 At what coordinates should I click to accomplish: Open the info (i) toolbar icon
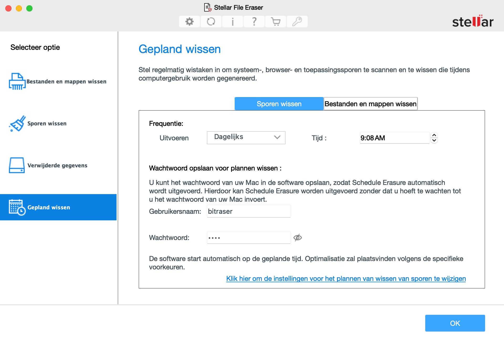click(233, 22)
